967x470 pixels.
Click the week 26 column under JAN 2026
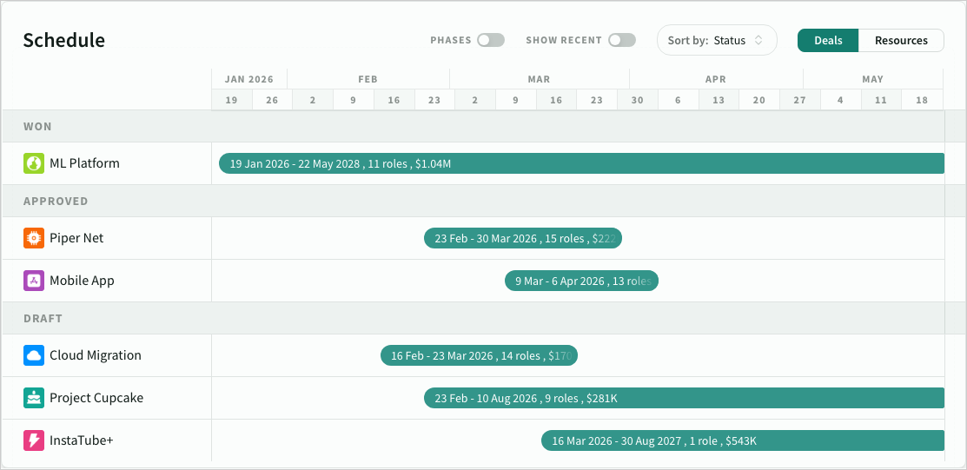[x=272, y=100]
